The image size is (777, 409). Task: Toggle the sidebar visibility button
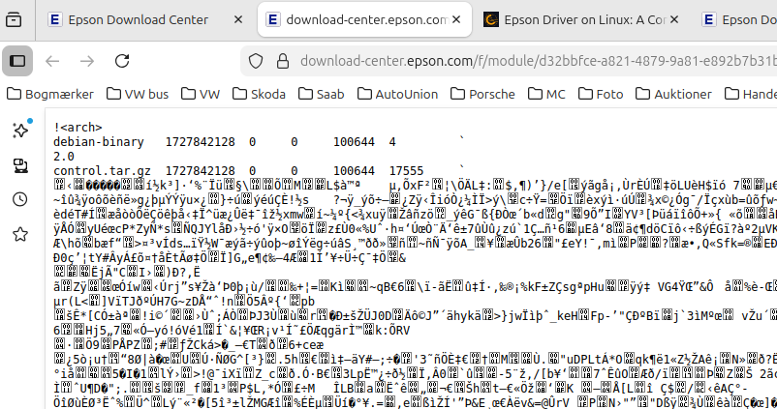click(x=18, y=61)
